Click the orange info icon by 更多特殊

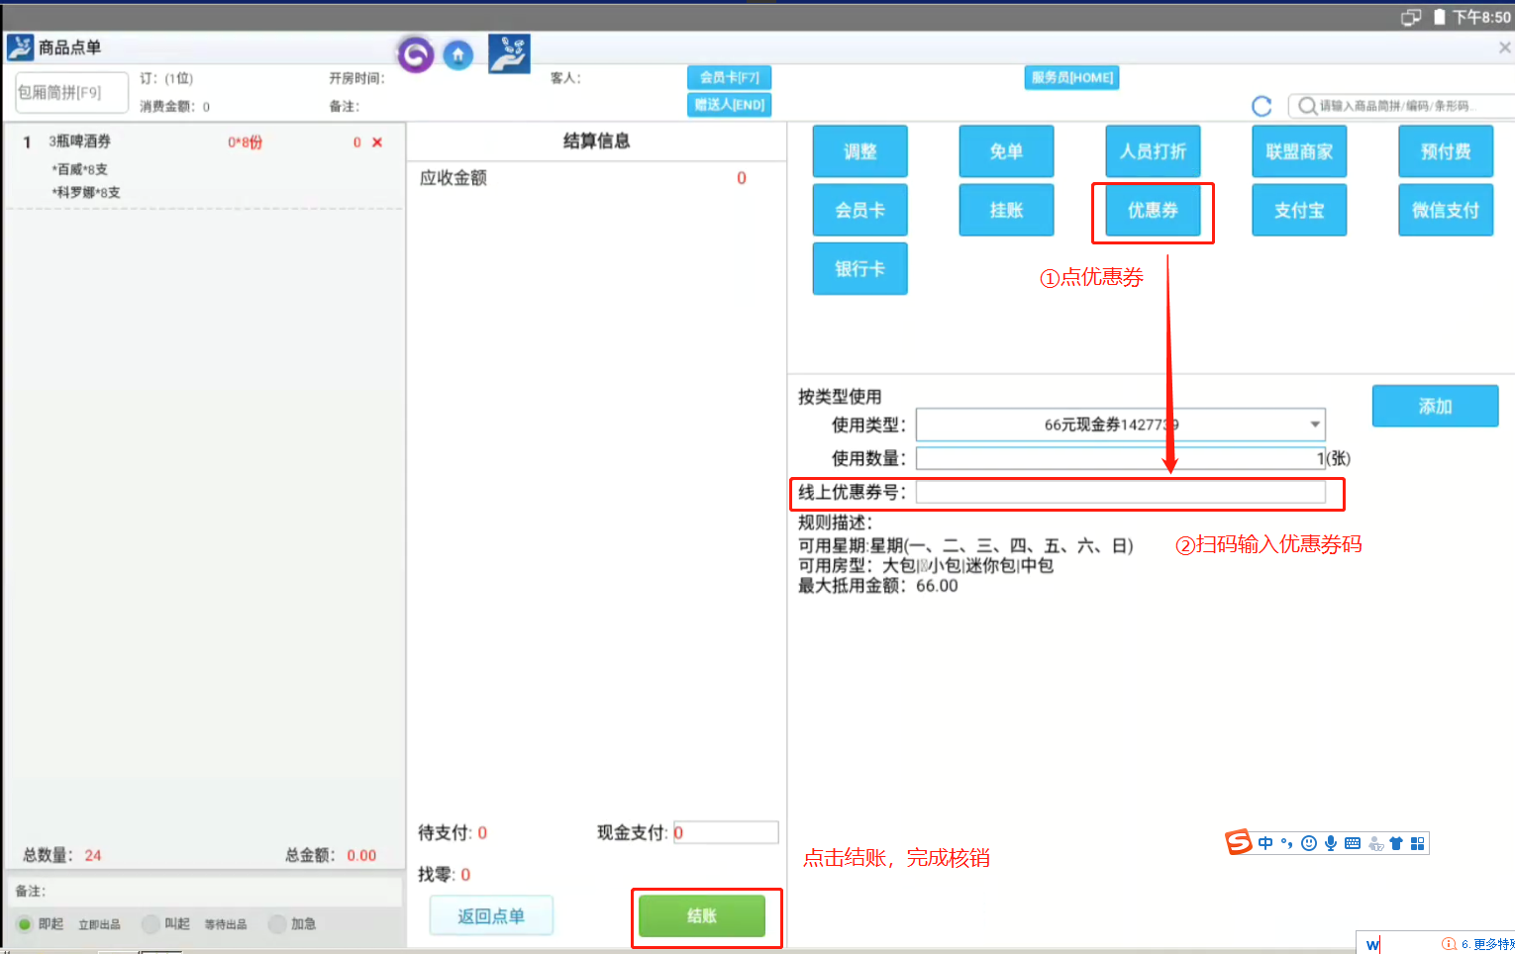pyautogui.click(x=1449, y=944)
